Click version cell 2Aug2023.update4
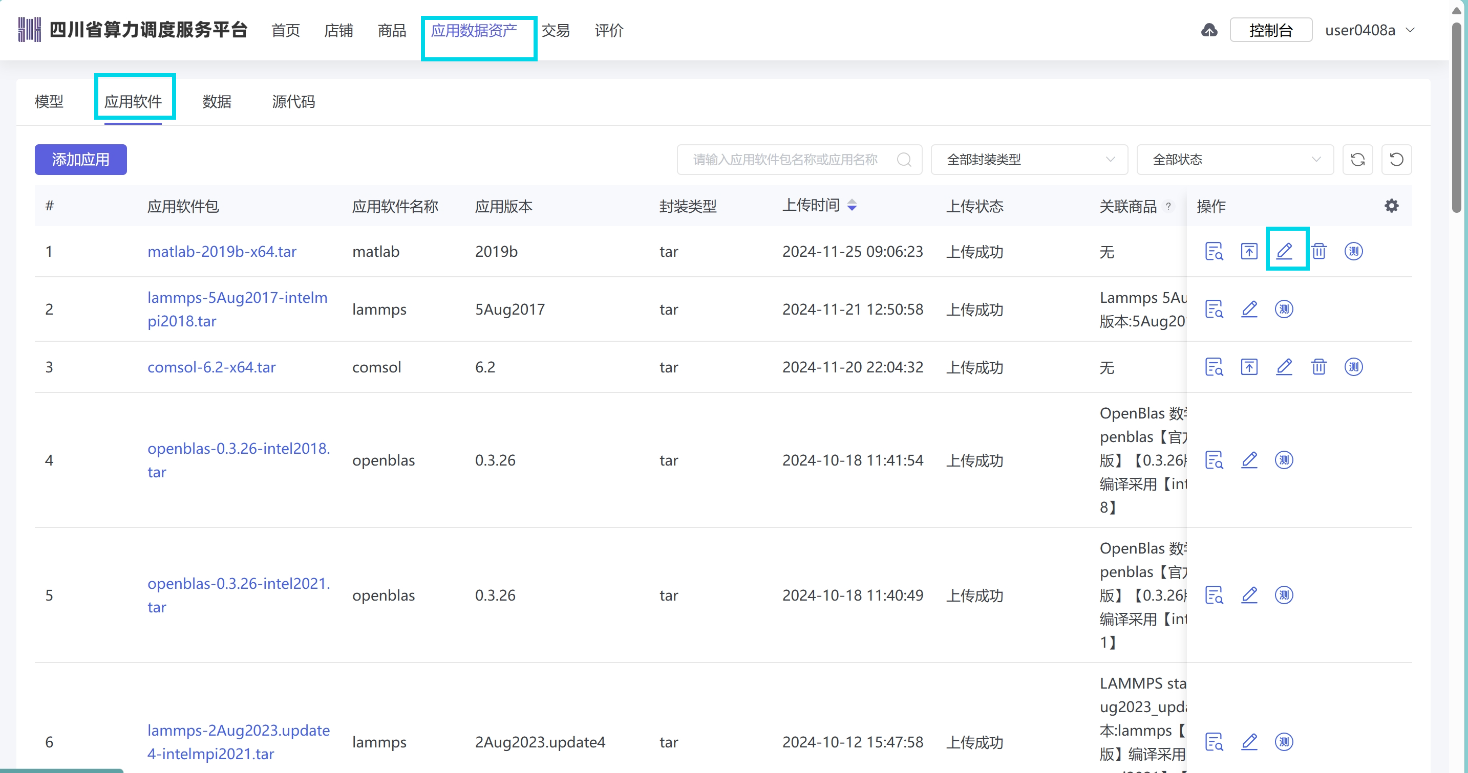1468x773 pixels. click(x=540, y=742)
